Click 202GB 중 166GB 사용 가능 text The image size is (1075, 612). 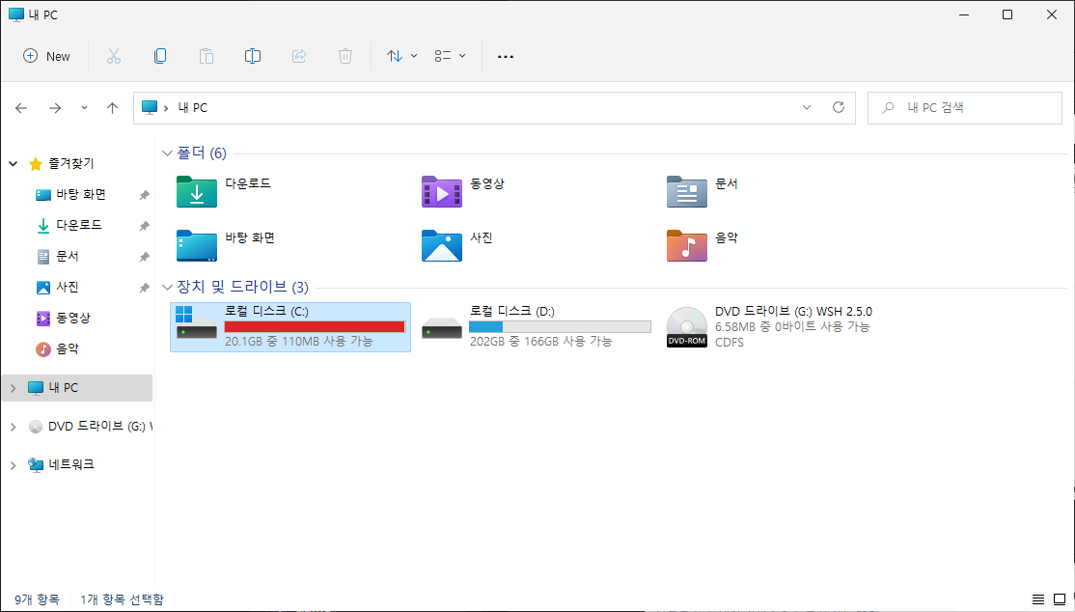pos(541,342)
